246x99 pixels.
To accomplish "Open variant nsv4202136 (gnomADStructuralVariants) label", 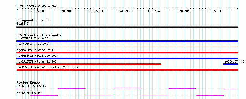I will [47, 67].
